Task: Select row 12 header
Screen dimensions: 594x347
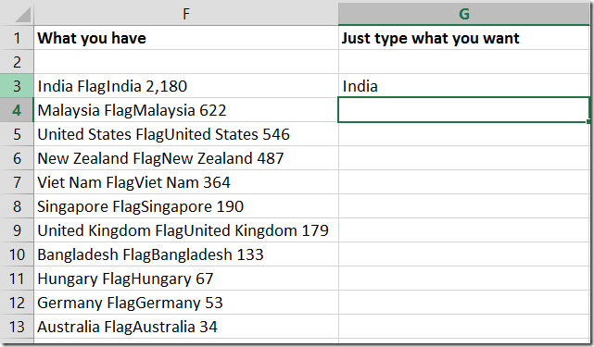Action: [x=17, y=303]
